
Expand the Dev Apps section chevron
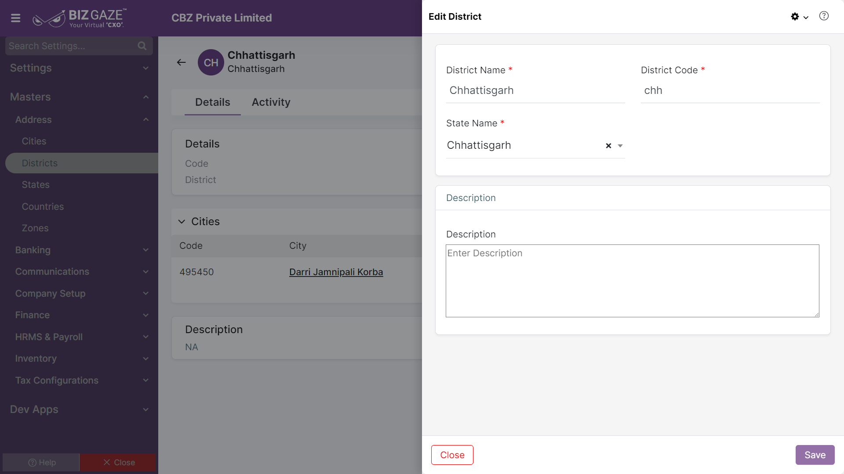coord(146,409)
